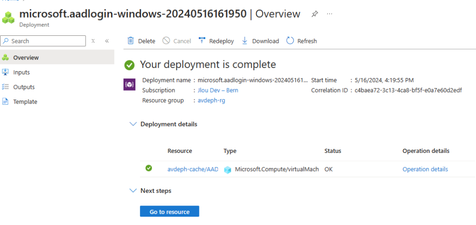
Task: Open the Jlou Dev – Bern subscription link
Action: tap(218, 90)
